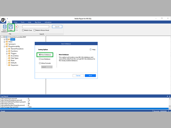Click the Sequences folder icon
The height and width of the screenshot is (128, 171).
click(9, 65)
